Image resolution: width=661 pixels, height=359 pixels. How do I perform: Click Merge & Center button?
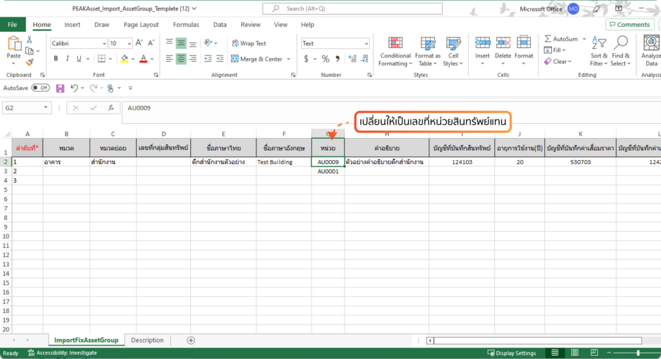tap(257, 59)
